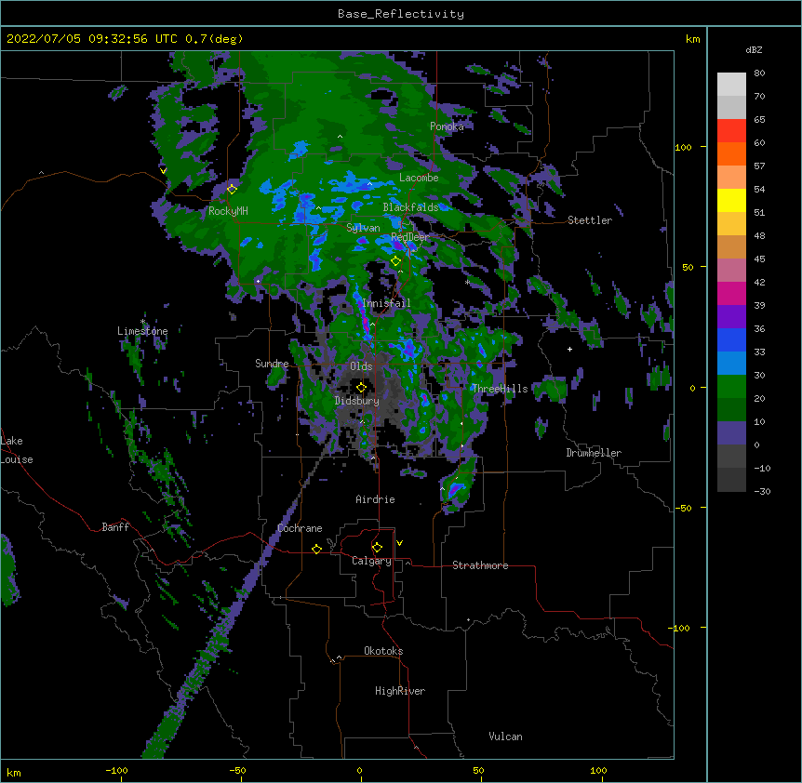This screenshot has height=783, width=802.
Task: Select the yellow diamond marker above Calgary label
Action: (377, 548)
